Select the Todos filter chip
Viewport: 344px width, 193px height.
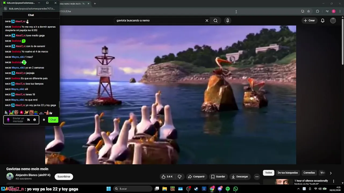(269, 173)
